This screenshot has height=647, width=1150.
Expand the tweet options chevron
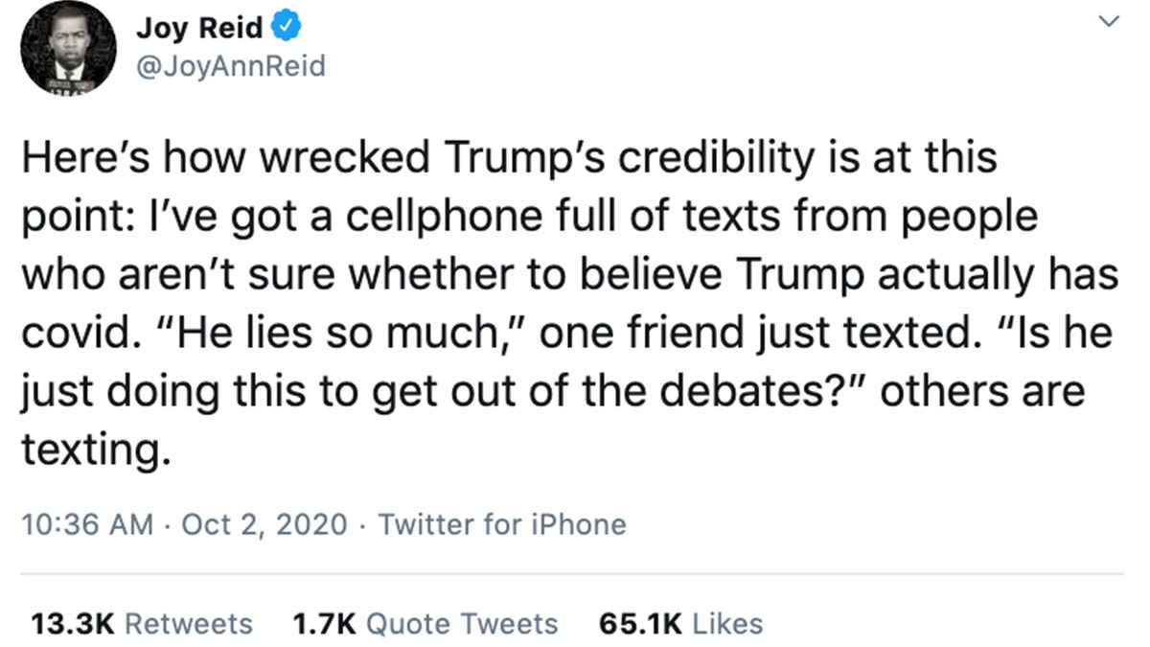click(1109, 22)
